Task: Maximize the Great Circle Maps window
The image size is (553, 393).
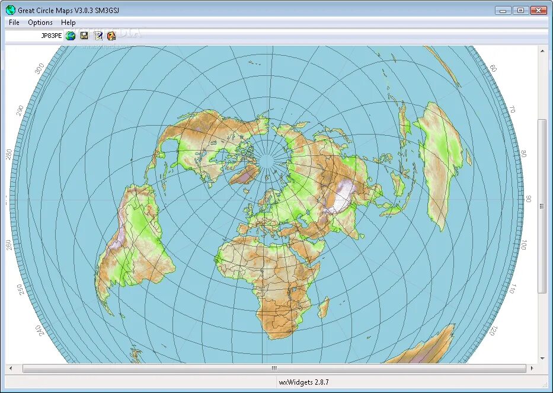Action: tap(520, 11)
